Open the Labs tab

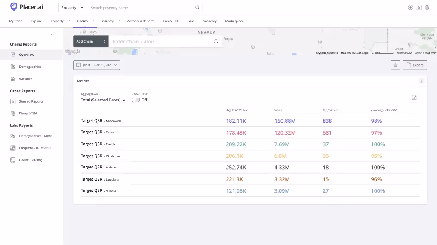(x=191, y=21)
